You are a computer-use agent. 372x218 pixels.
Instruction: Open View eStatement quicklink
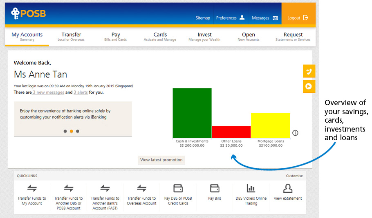pos(288,192)
